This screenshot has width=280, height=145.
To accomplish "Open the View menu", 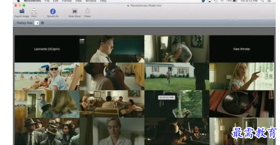I will (x=78, y=1).
